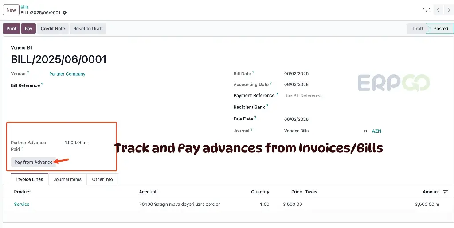
Task: Click the Price column header
Action: point(297,192)
